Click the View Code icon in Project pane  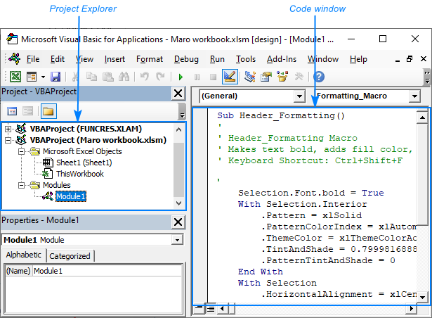click(x=12, y=111)
